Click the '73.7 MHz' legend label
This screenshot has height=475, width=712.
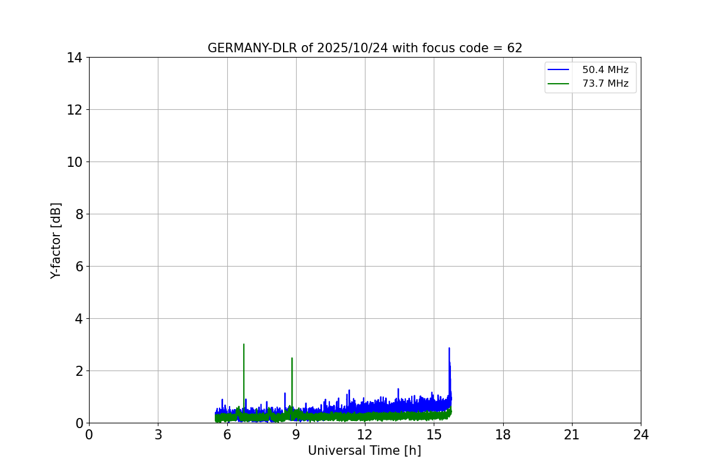click(x=605, y=84)
